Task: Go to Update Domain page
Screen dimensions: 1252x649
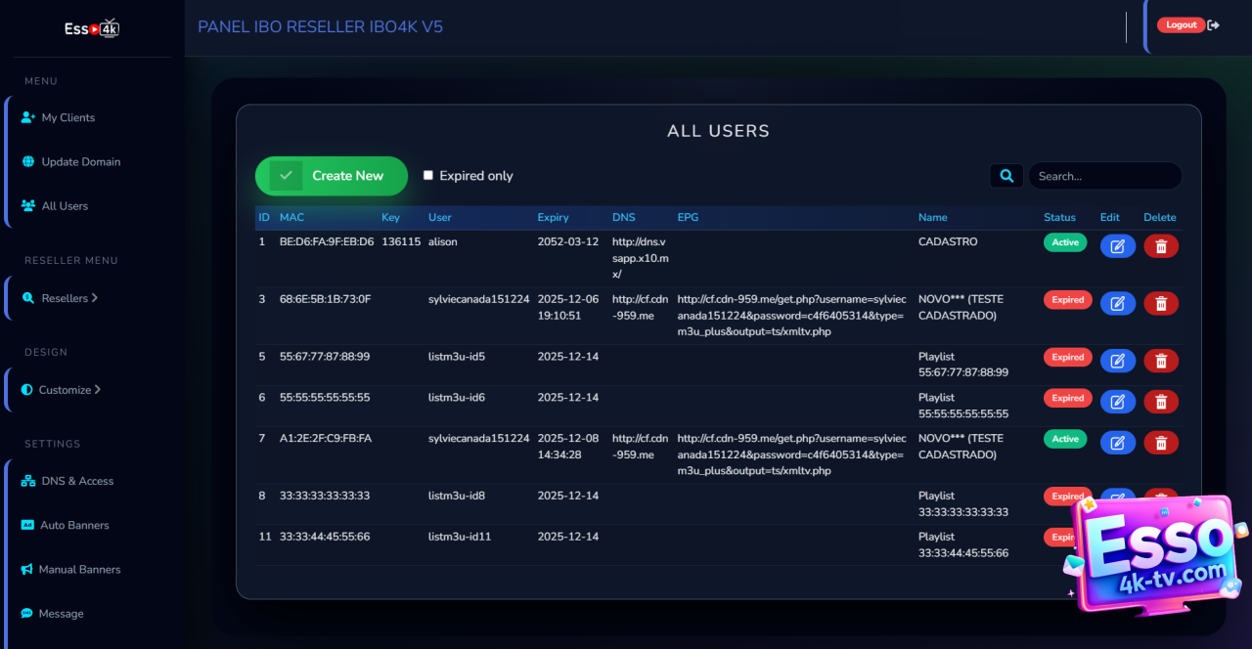Action: (x=80, y=162)
